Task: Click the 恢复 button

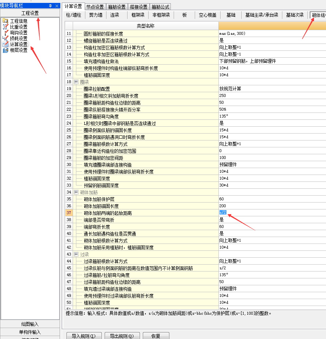Action: point(156,336)
